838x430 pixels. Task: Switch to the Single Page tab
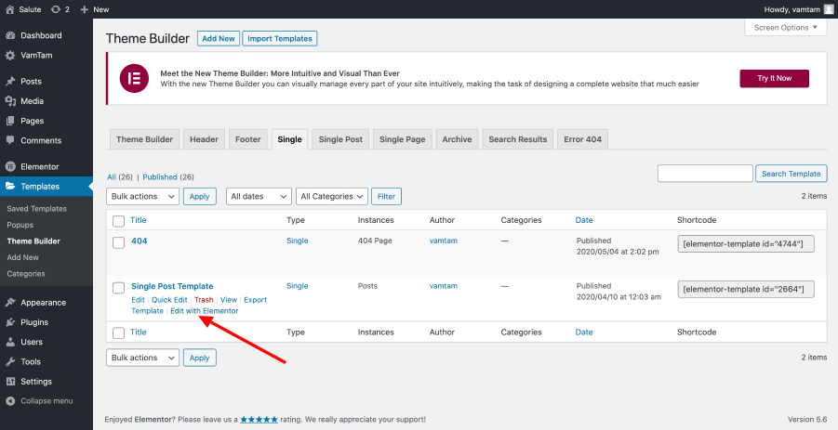pyautogui.click(x=403, y=139)
